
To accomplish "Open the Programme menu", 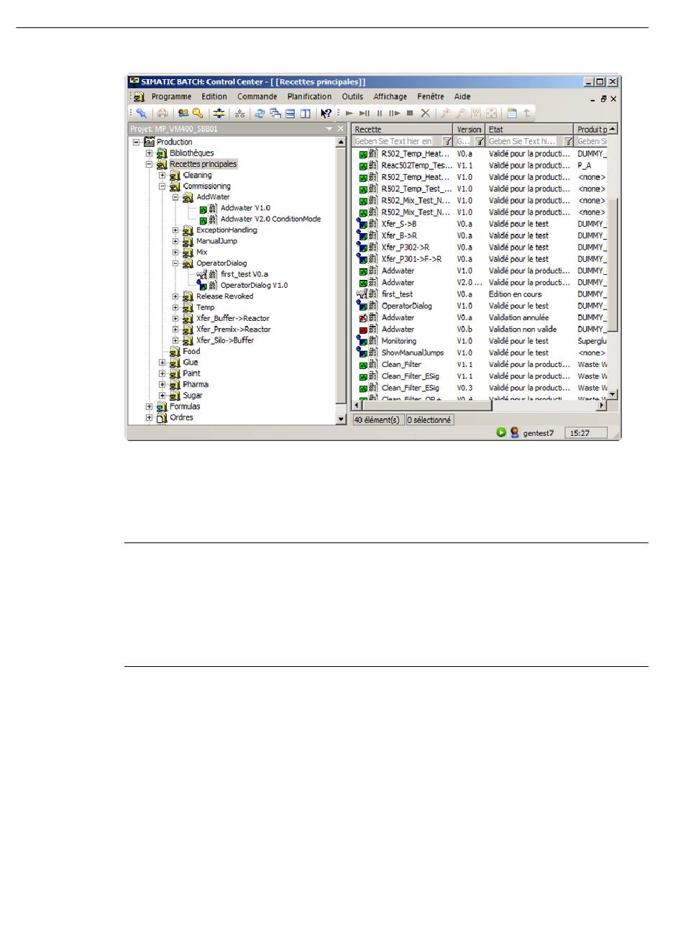I will point(171,96).
